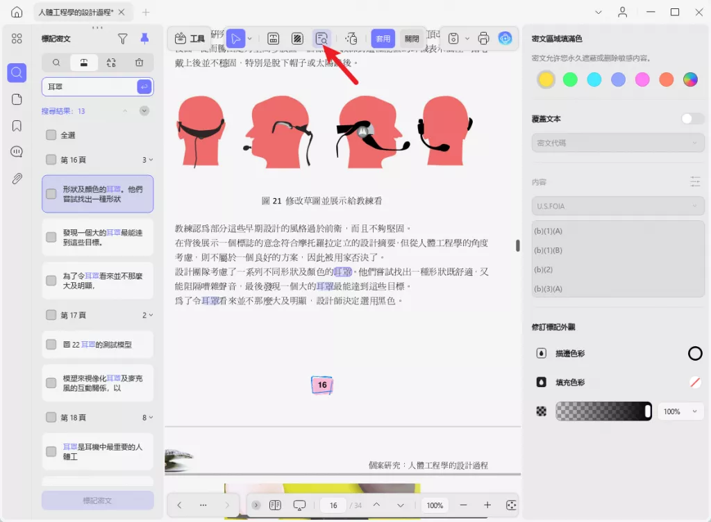711x522 pixels.
Task: Select the search panel sidebar icon
Action: coord(17,72)
